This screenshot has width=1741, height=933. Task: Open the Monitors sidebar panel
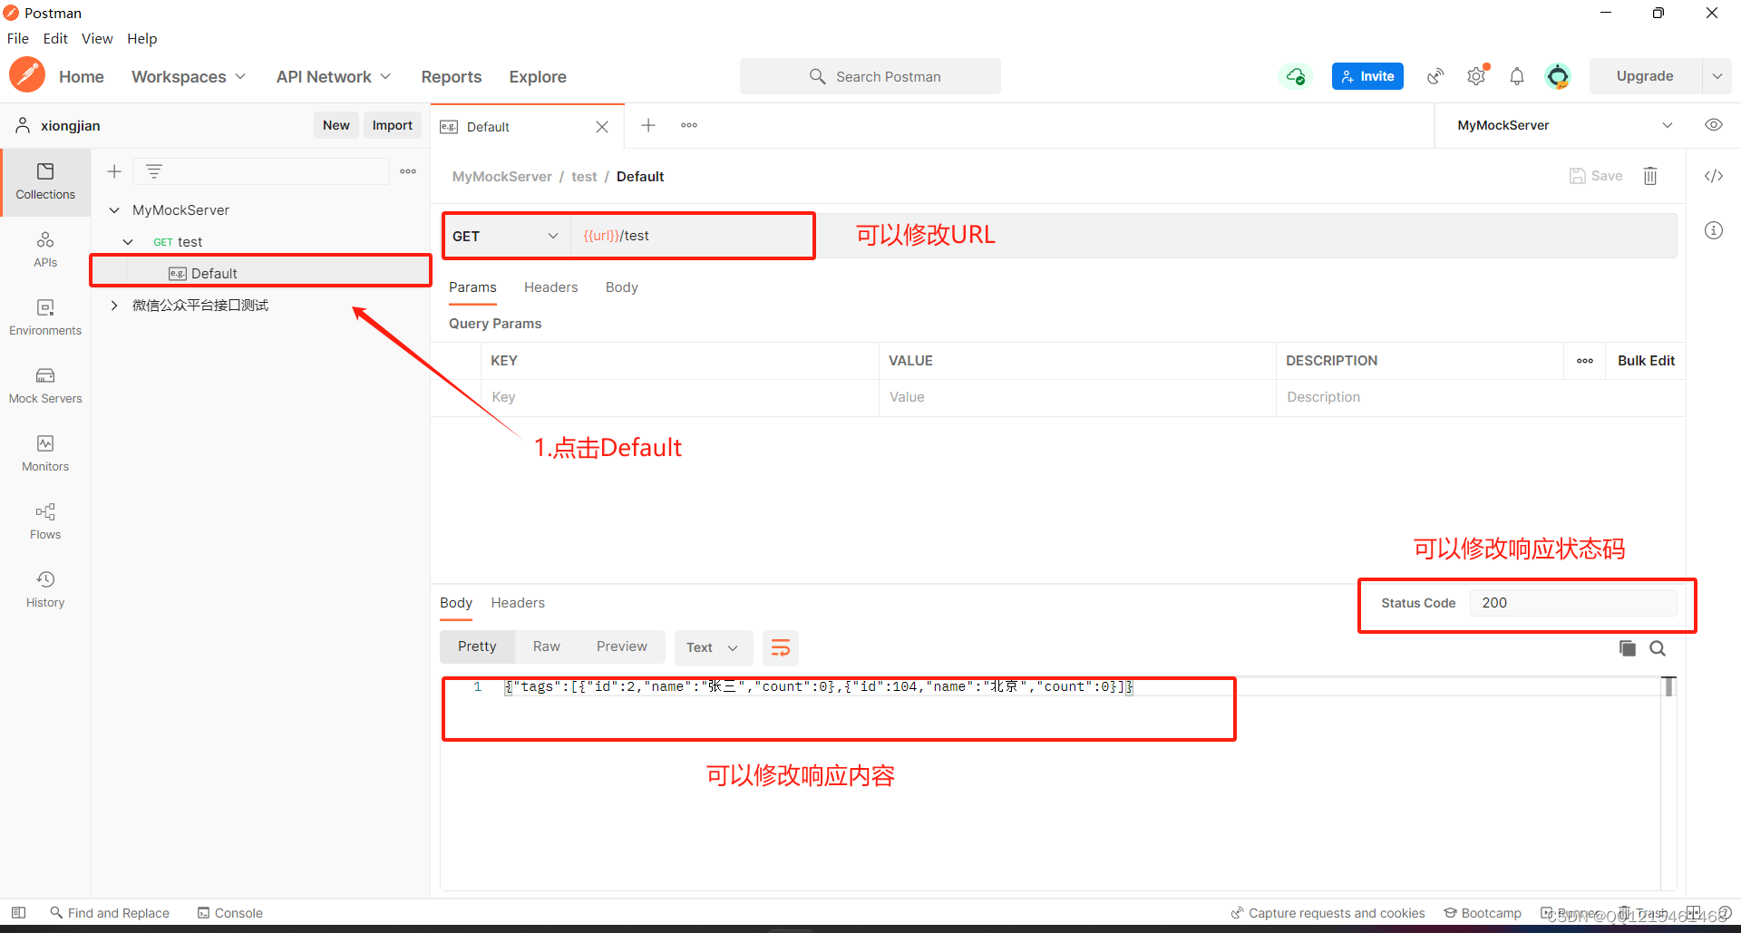tap(45, 453)
